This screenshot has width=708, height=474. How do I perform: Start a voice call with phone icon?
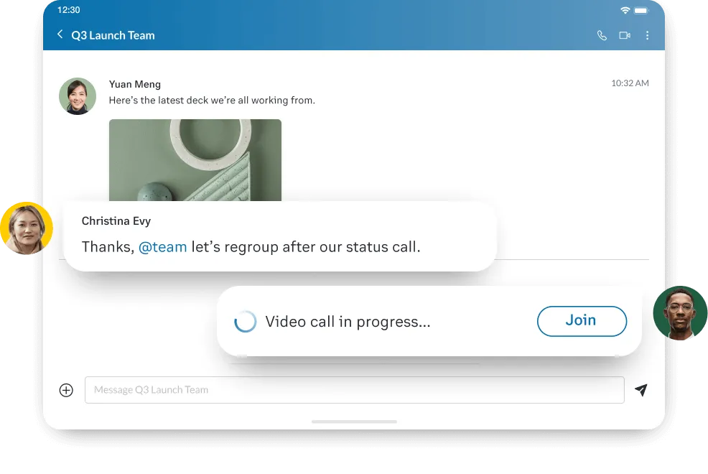click(602, 35)
